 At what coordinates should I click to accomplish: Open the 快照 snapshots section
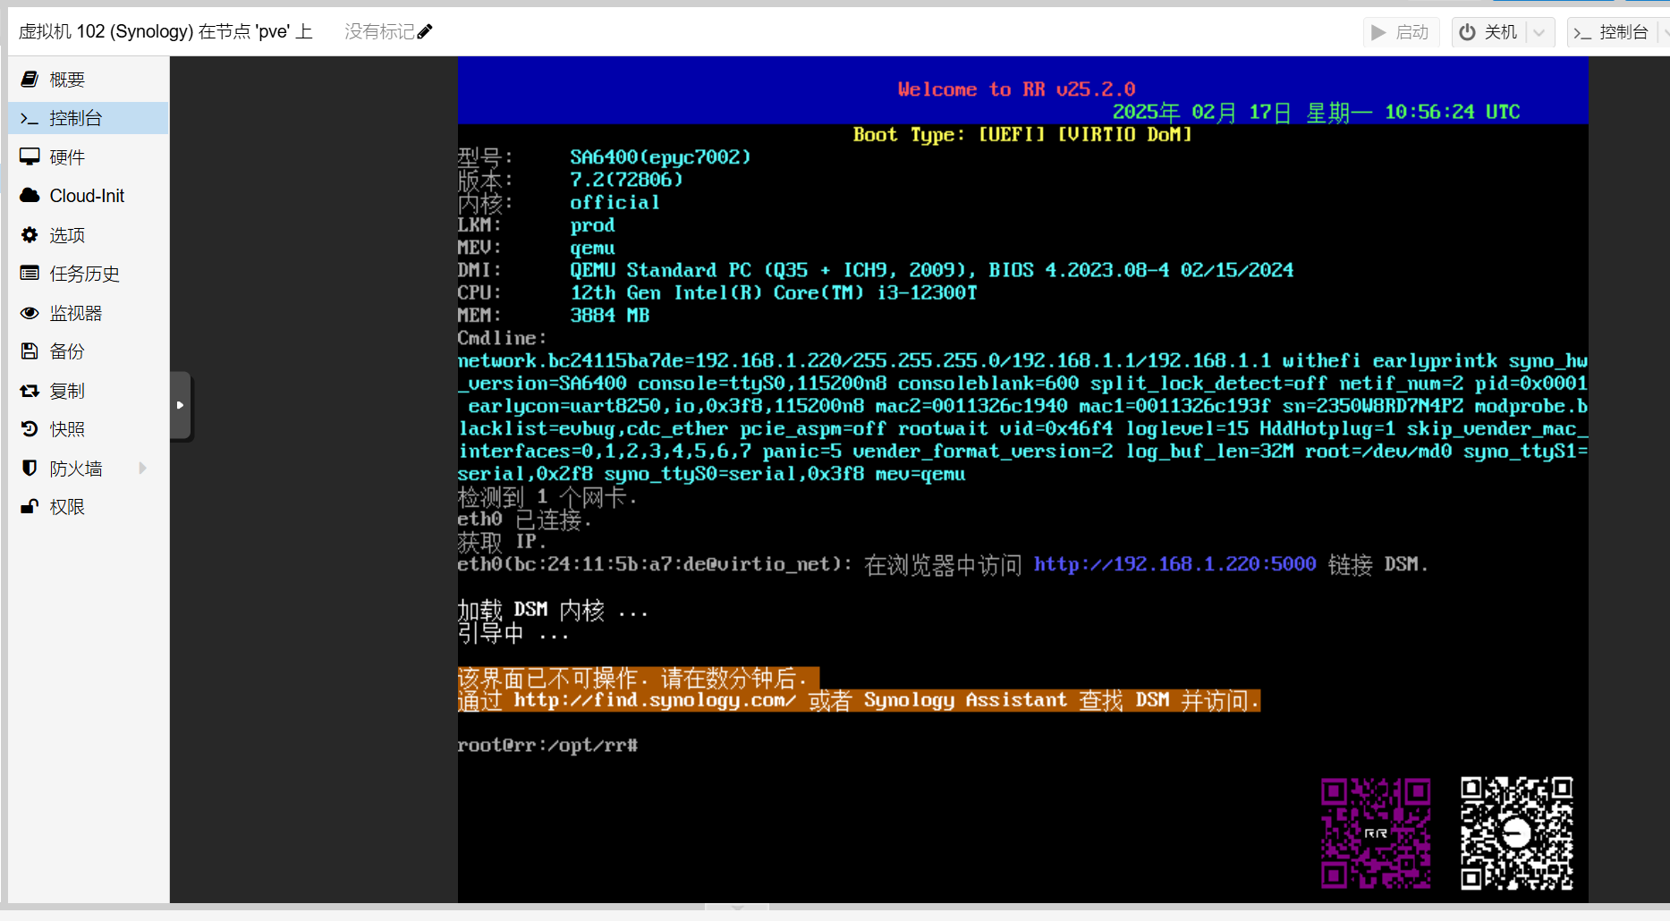tap(89, 429)
